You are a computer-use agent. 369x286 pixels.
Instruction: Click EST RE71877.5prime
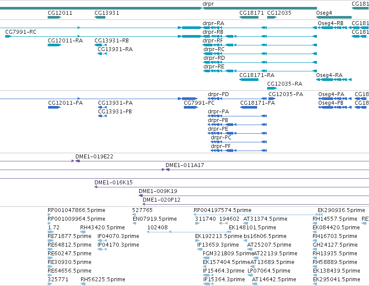point(51,241)
